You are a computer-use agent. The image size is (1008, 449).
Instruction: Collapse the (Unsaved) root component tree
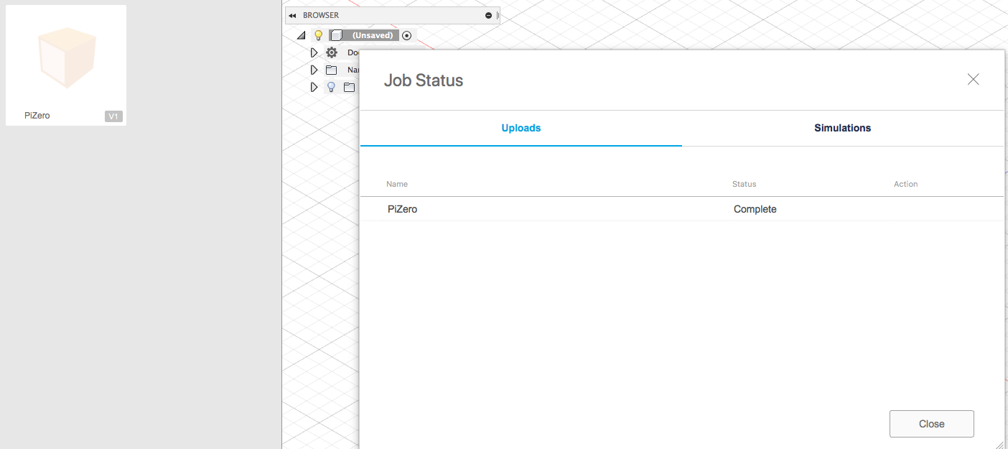(x=302, y=35)
